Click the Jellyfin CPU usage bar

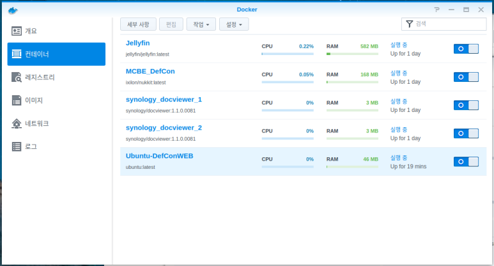coord(288,54)
